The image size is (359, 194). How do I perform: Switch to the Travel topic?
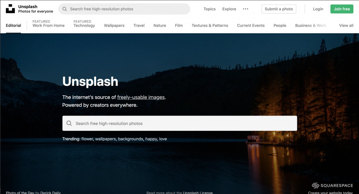139,26
